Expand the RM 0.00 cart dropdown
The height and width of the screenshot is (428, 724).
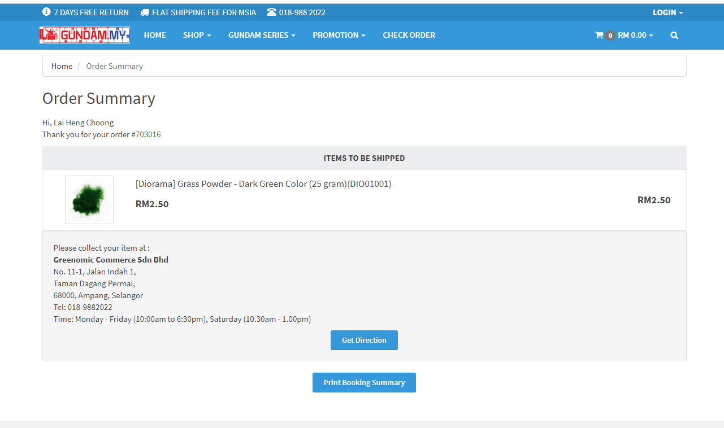tap(635, 35)
